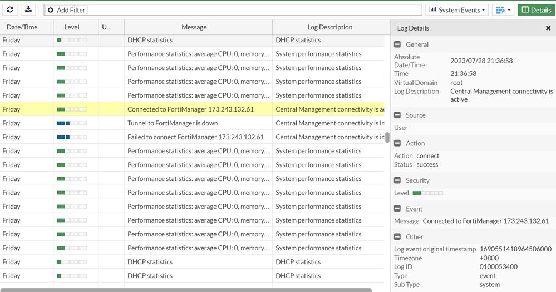Sort by the Level column header
556x292 pixels.
point(72,27)
